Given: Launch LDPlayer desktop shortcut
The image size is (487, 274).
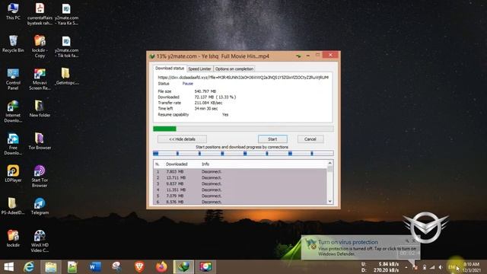Looking at the screenshot, I should coord(13,174).
